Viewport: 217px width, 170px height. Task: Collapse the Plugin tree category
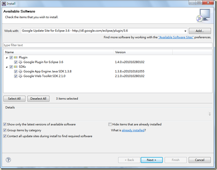click(x=7, y=58)
